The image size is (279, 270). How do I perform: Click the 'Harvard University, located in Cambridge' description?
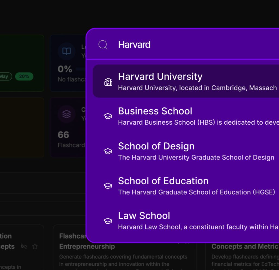click(x=198, y=88)
